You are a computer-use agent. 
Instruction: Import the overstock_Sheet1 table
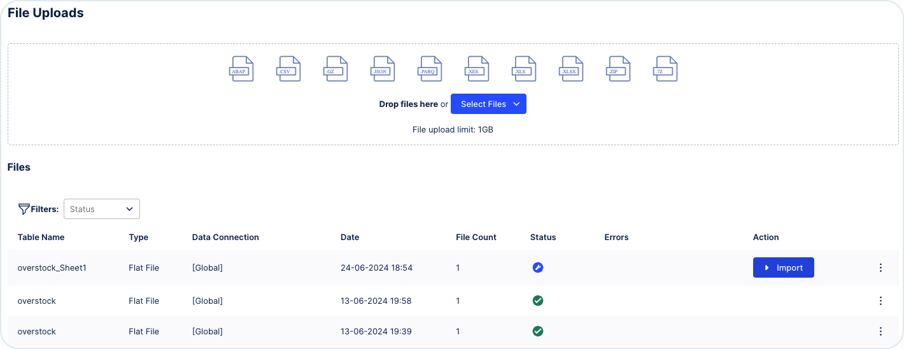click(784, 268)
